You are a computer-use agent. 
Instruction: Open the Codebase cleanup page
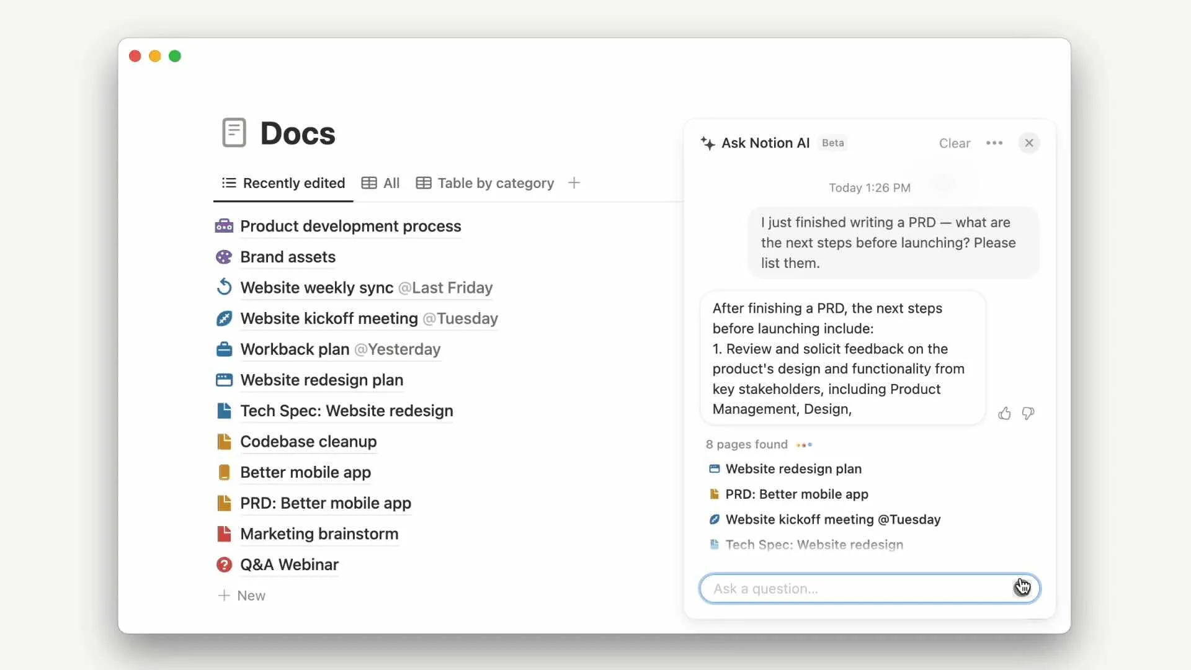(308, 441)
